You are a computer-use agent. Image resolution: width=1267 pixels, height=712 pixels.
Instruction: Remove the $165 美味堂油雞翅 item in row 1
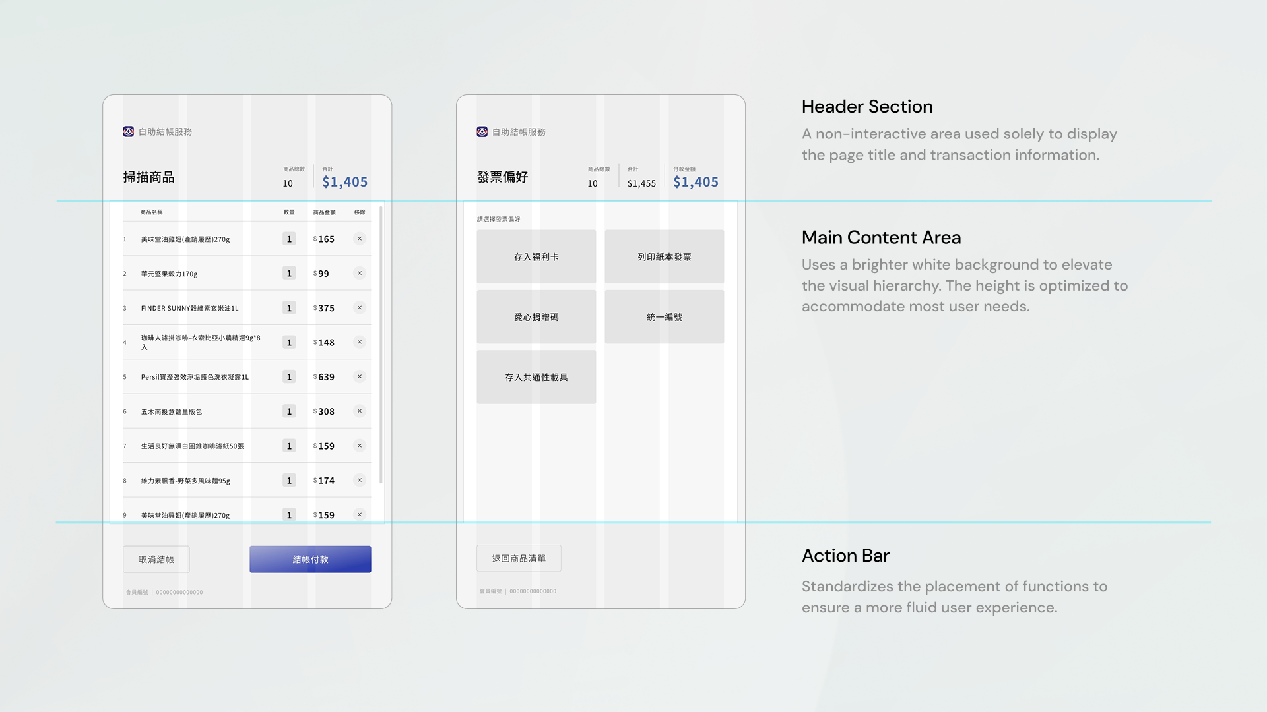[360, 239]
